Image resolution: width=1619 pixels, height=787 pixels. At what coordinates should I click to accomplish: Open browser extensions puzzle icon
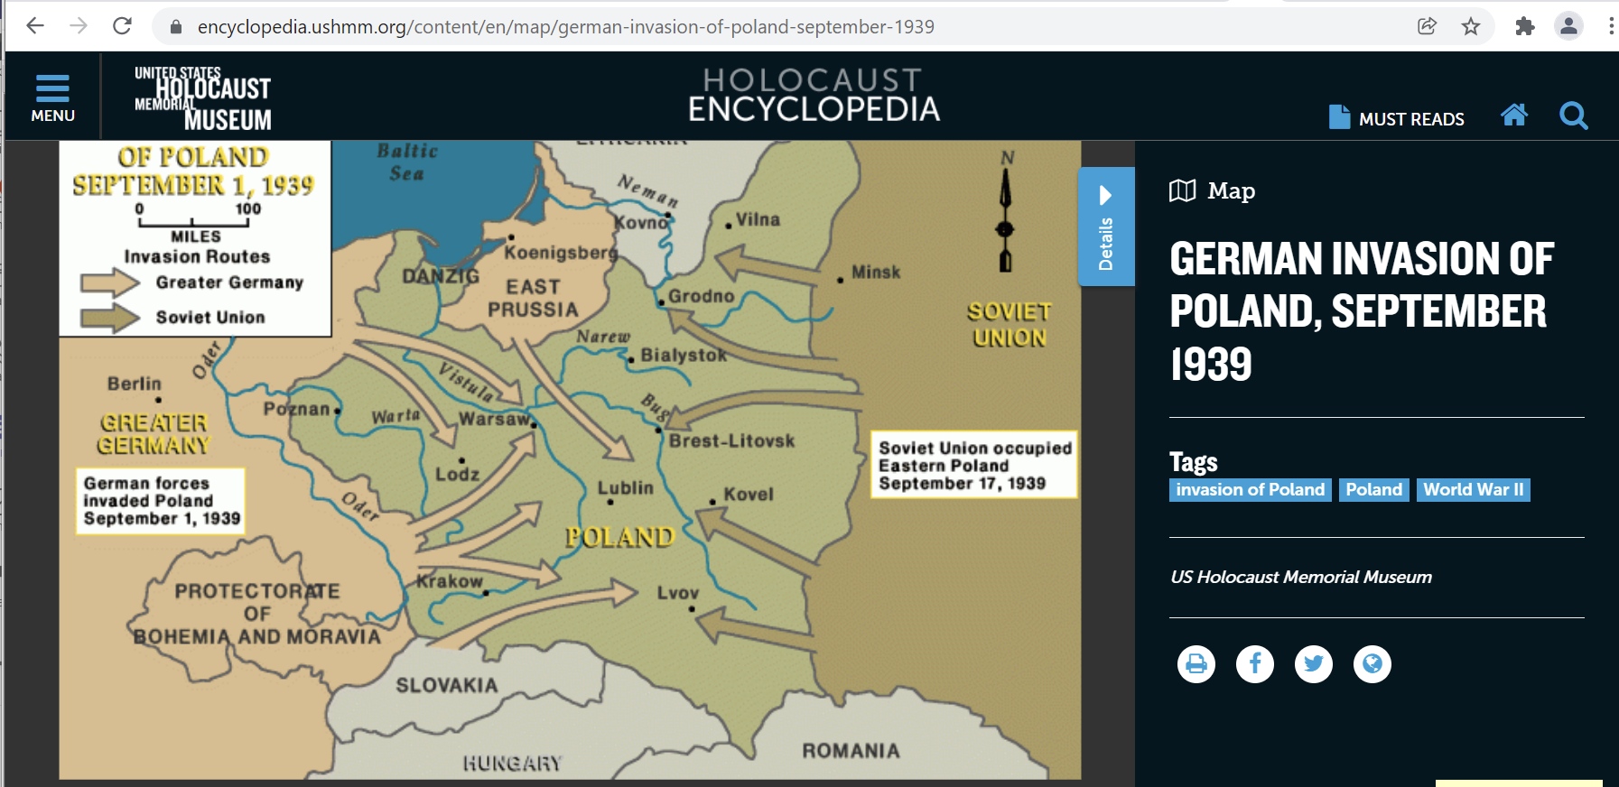1525,26
